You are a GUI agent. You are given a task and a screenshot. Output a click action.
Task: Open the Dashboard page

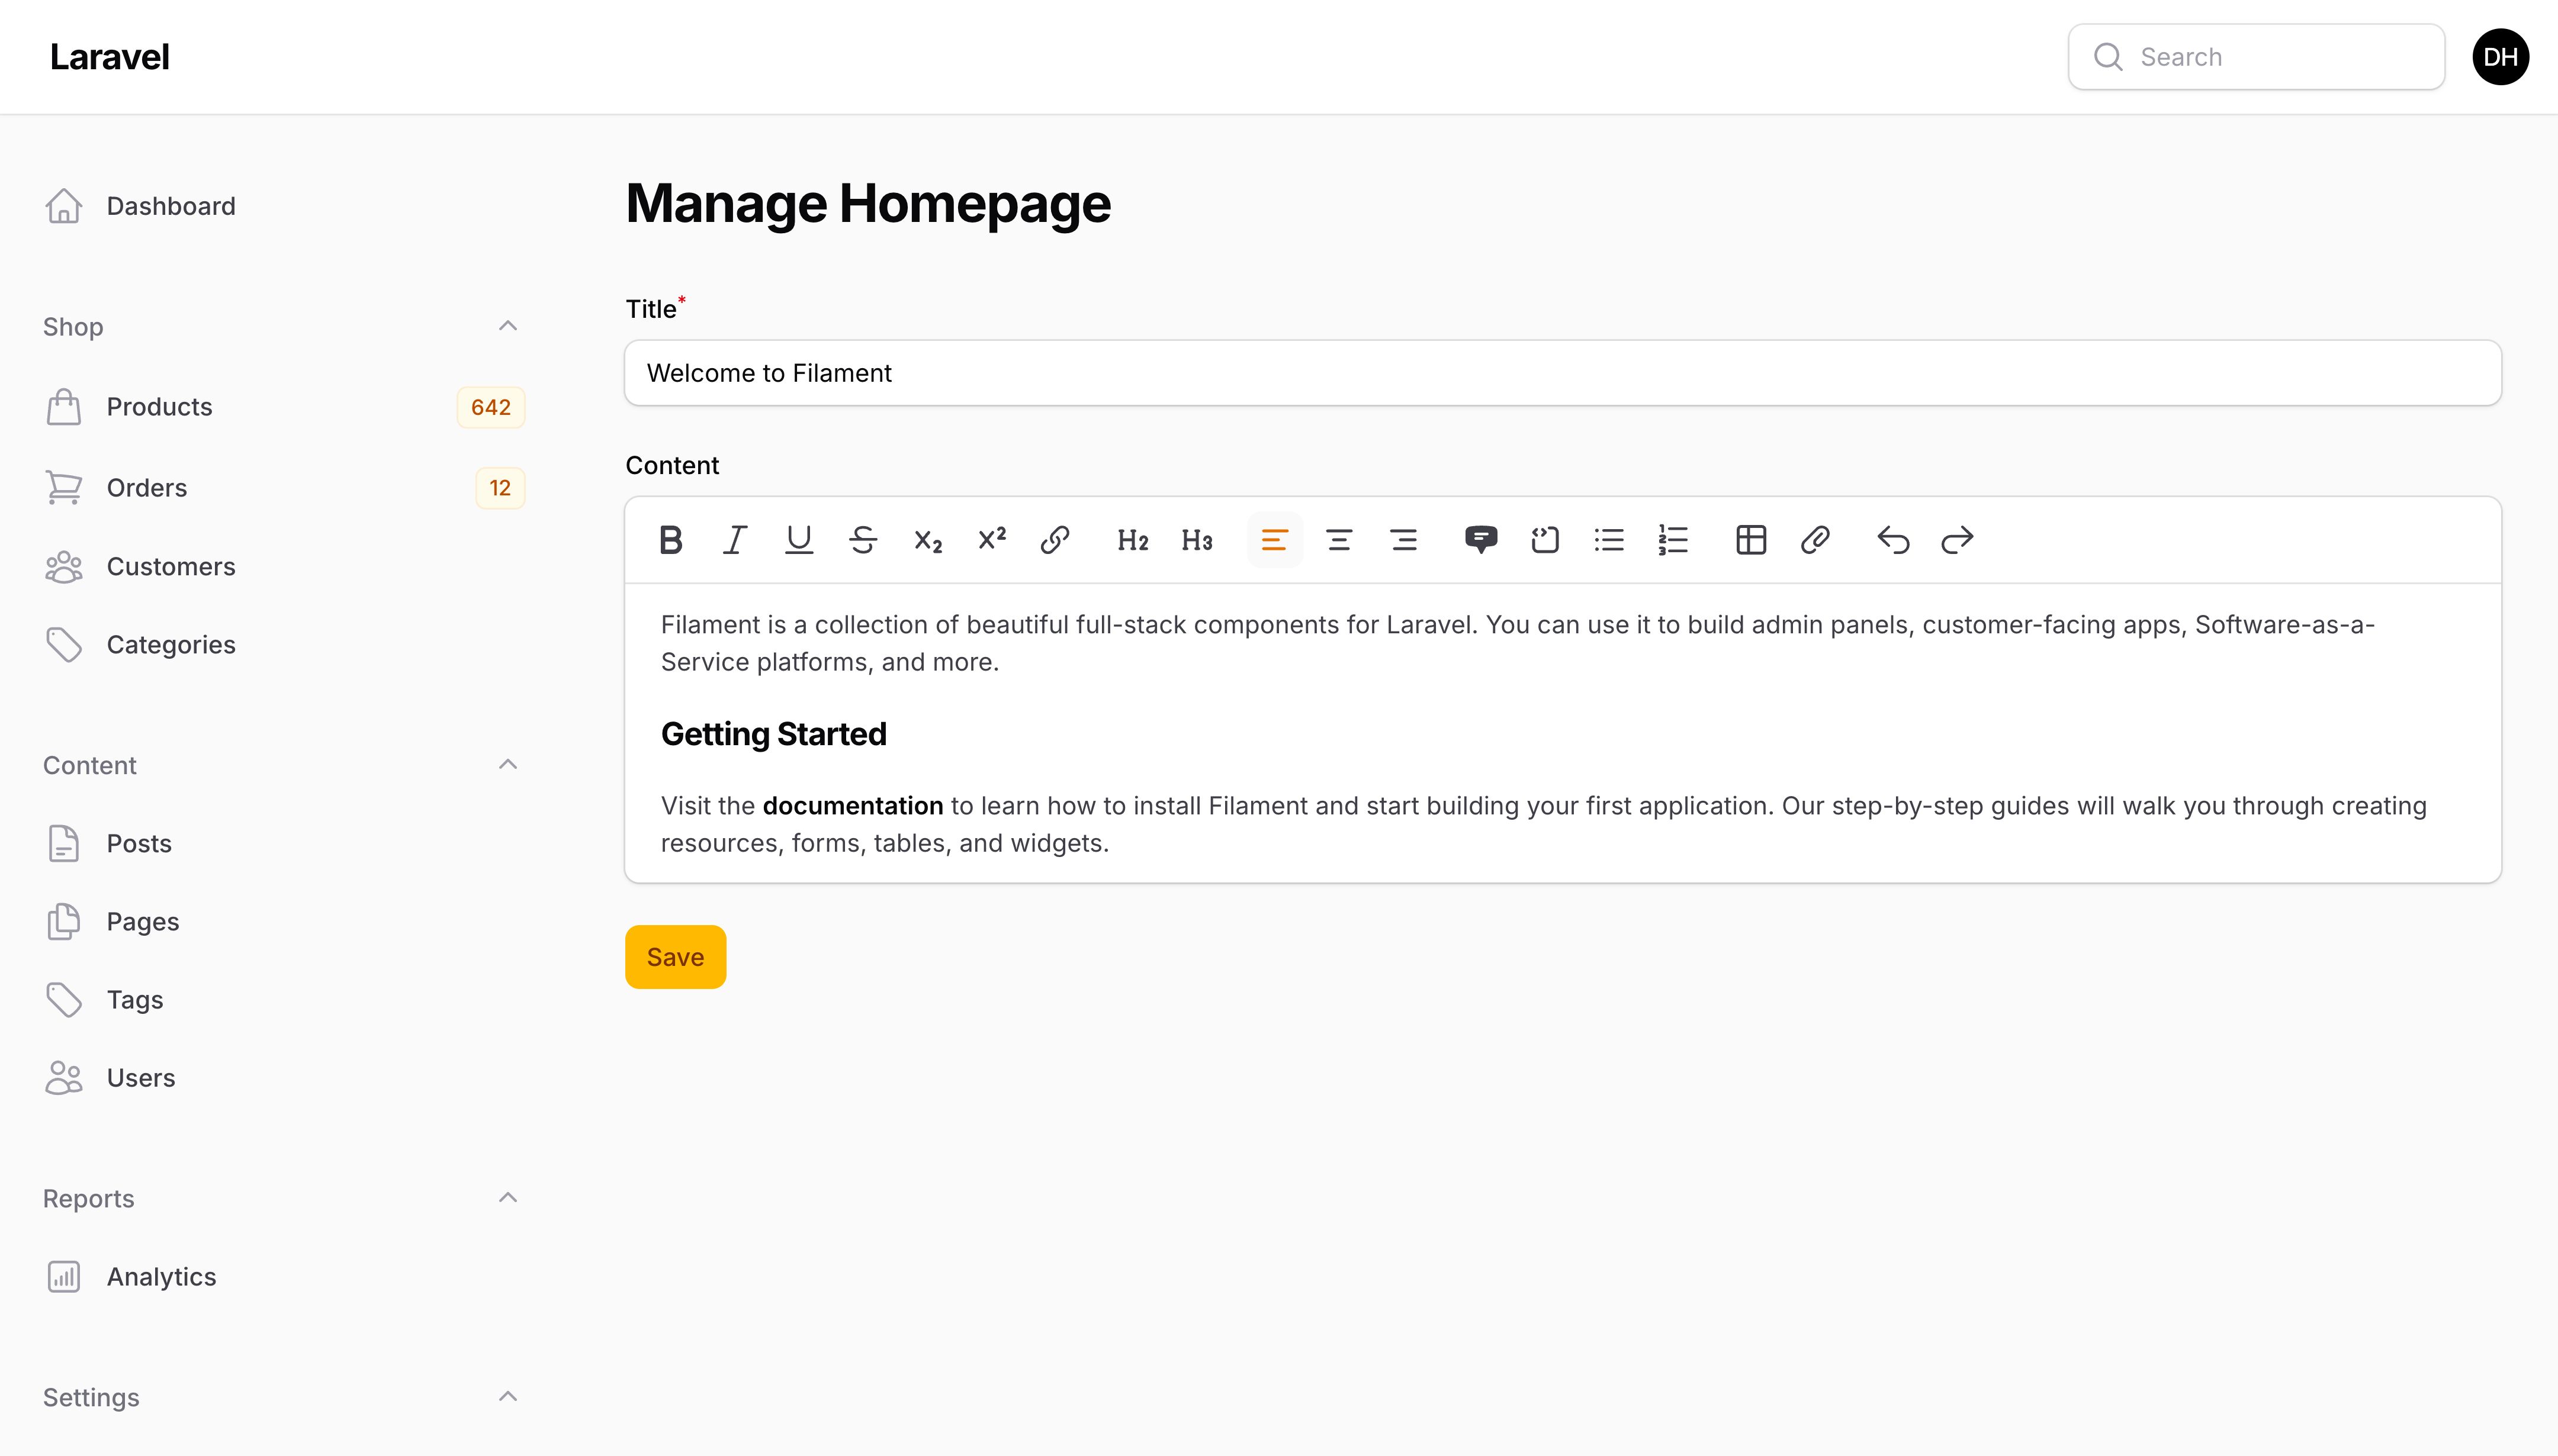point(283,206)
